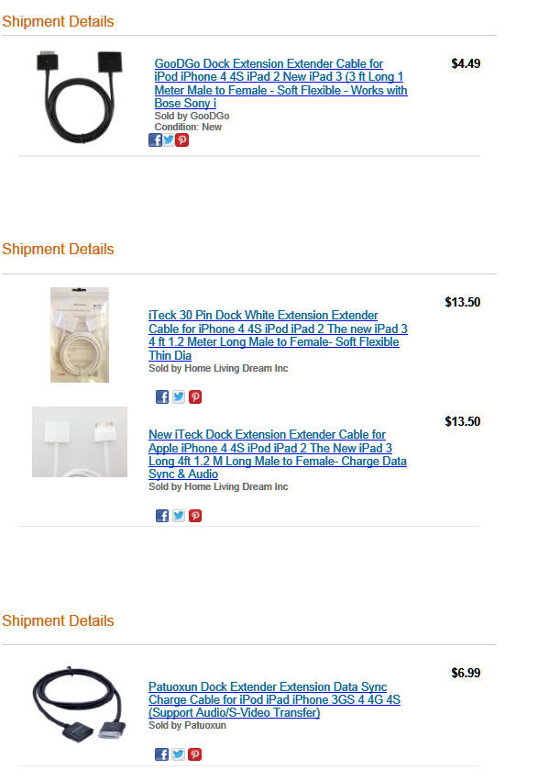Tweet the iTeck 30 Pin Dock cable
The width and height of the screenshot is (560, 781).
179,397
